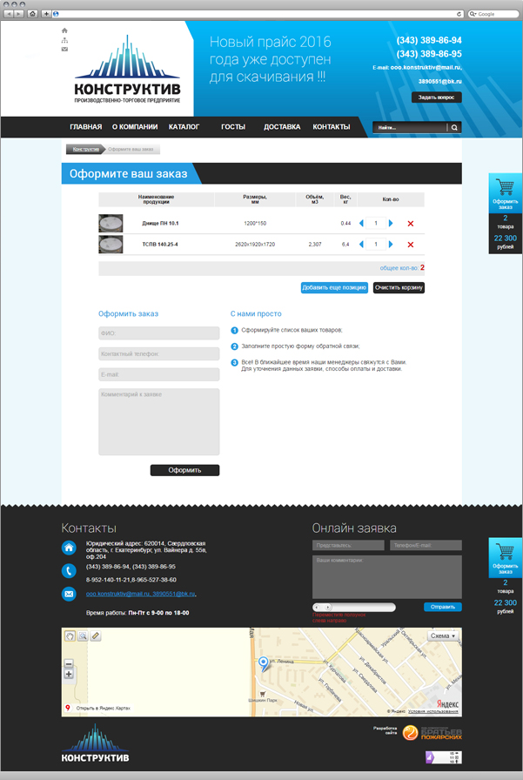The width and height of the screenshot is (523, 780).
Task: Click the site search field
Action: (x=410, y=128)
